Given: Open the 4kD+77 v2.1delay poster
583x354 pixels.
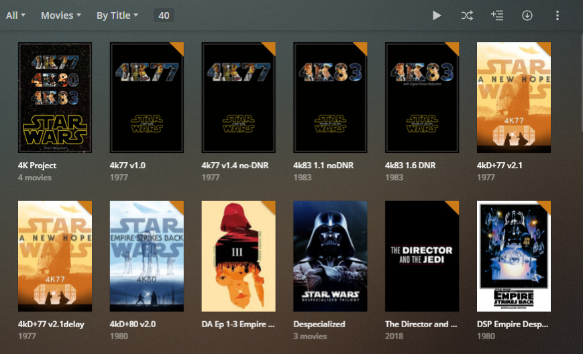Looking at the screenshot, I should 55,256.
